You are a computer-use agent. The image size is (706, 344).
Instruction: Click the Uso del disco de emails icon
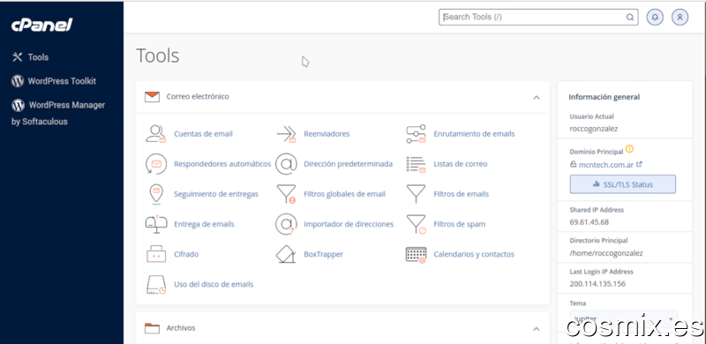(156, 285)
